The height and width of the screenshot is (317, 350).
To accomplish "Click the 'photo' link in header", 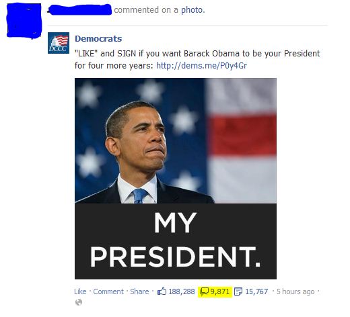I will (193, 10).
